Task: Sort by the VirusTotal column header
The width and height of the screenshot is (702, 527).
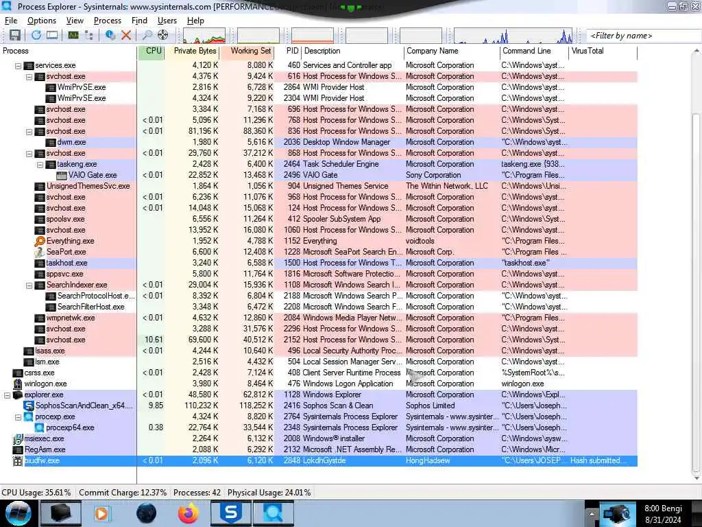Action: (x=603, y=51)
